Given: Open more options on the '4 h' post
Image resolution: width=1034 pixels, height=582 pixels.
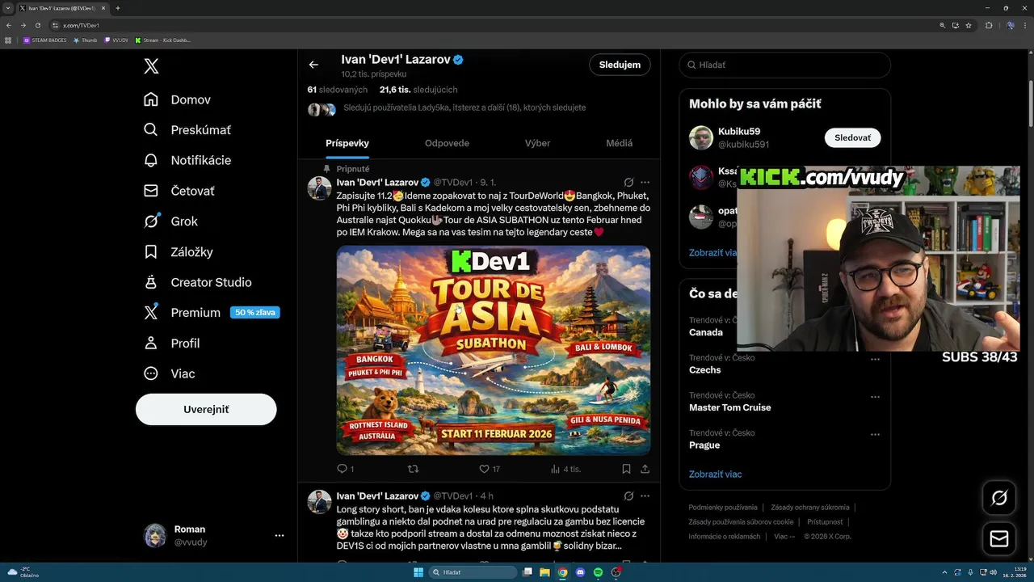Looking at the screenshot, I should (x=645, y=496).
